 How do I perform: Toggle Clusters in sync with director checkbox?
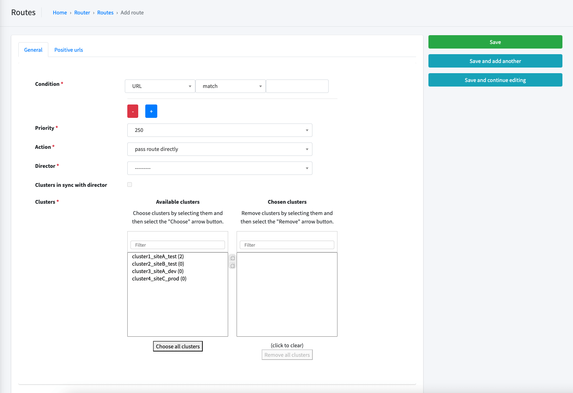(130, 185)
